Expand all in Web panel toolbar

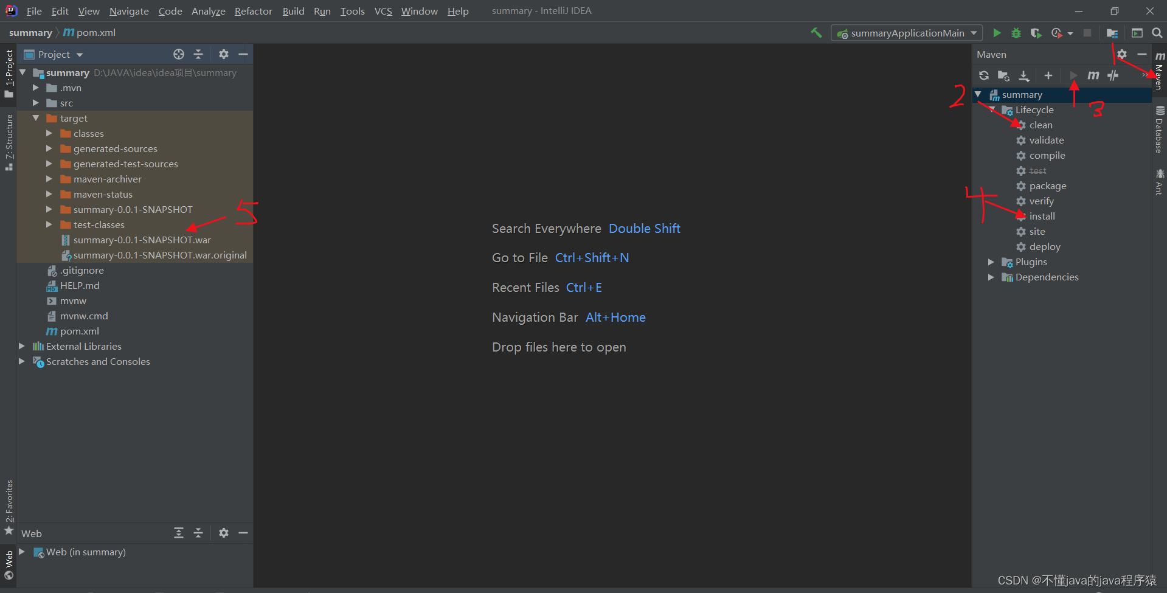coord(179,533)
